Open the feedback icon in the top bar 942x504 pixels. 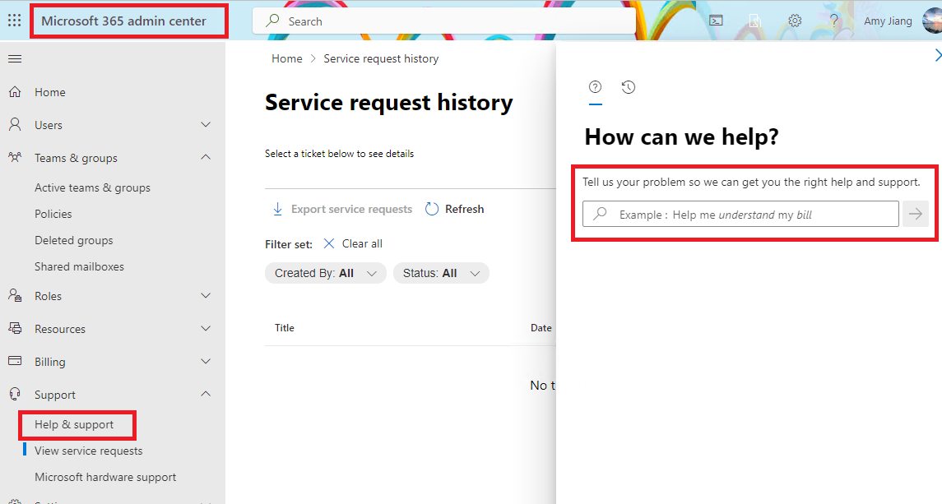coord(754,21)
